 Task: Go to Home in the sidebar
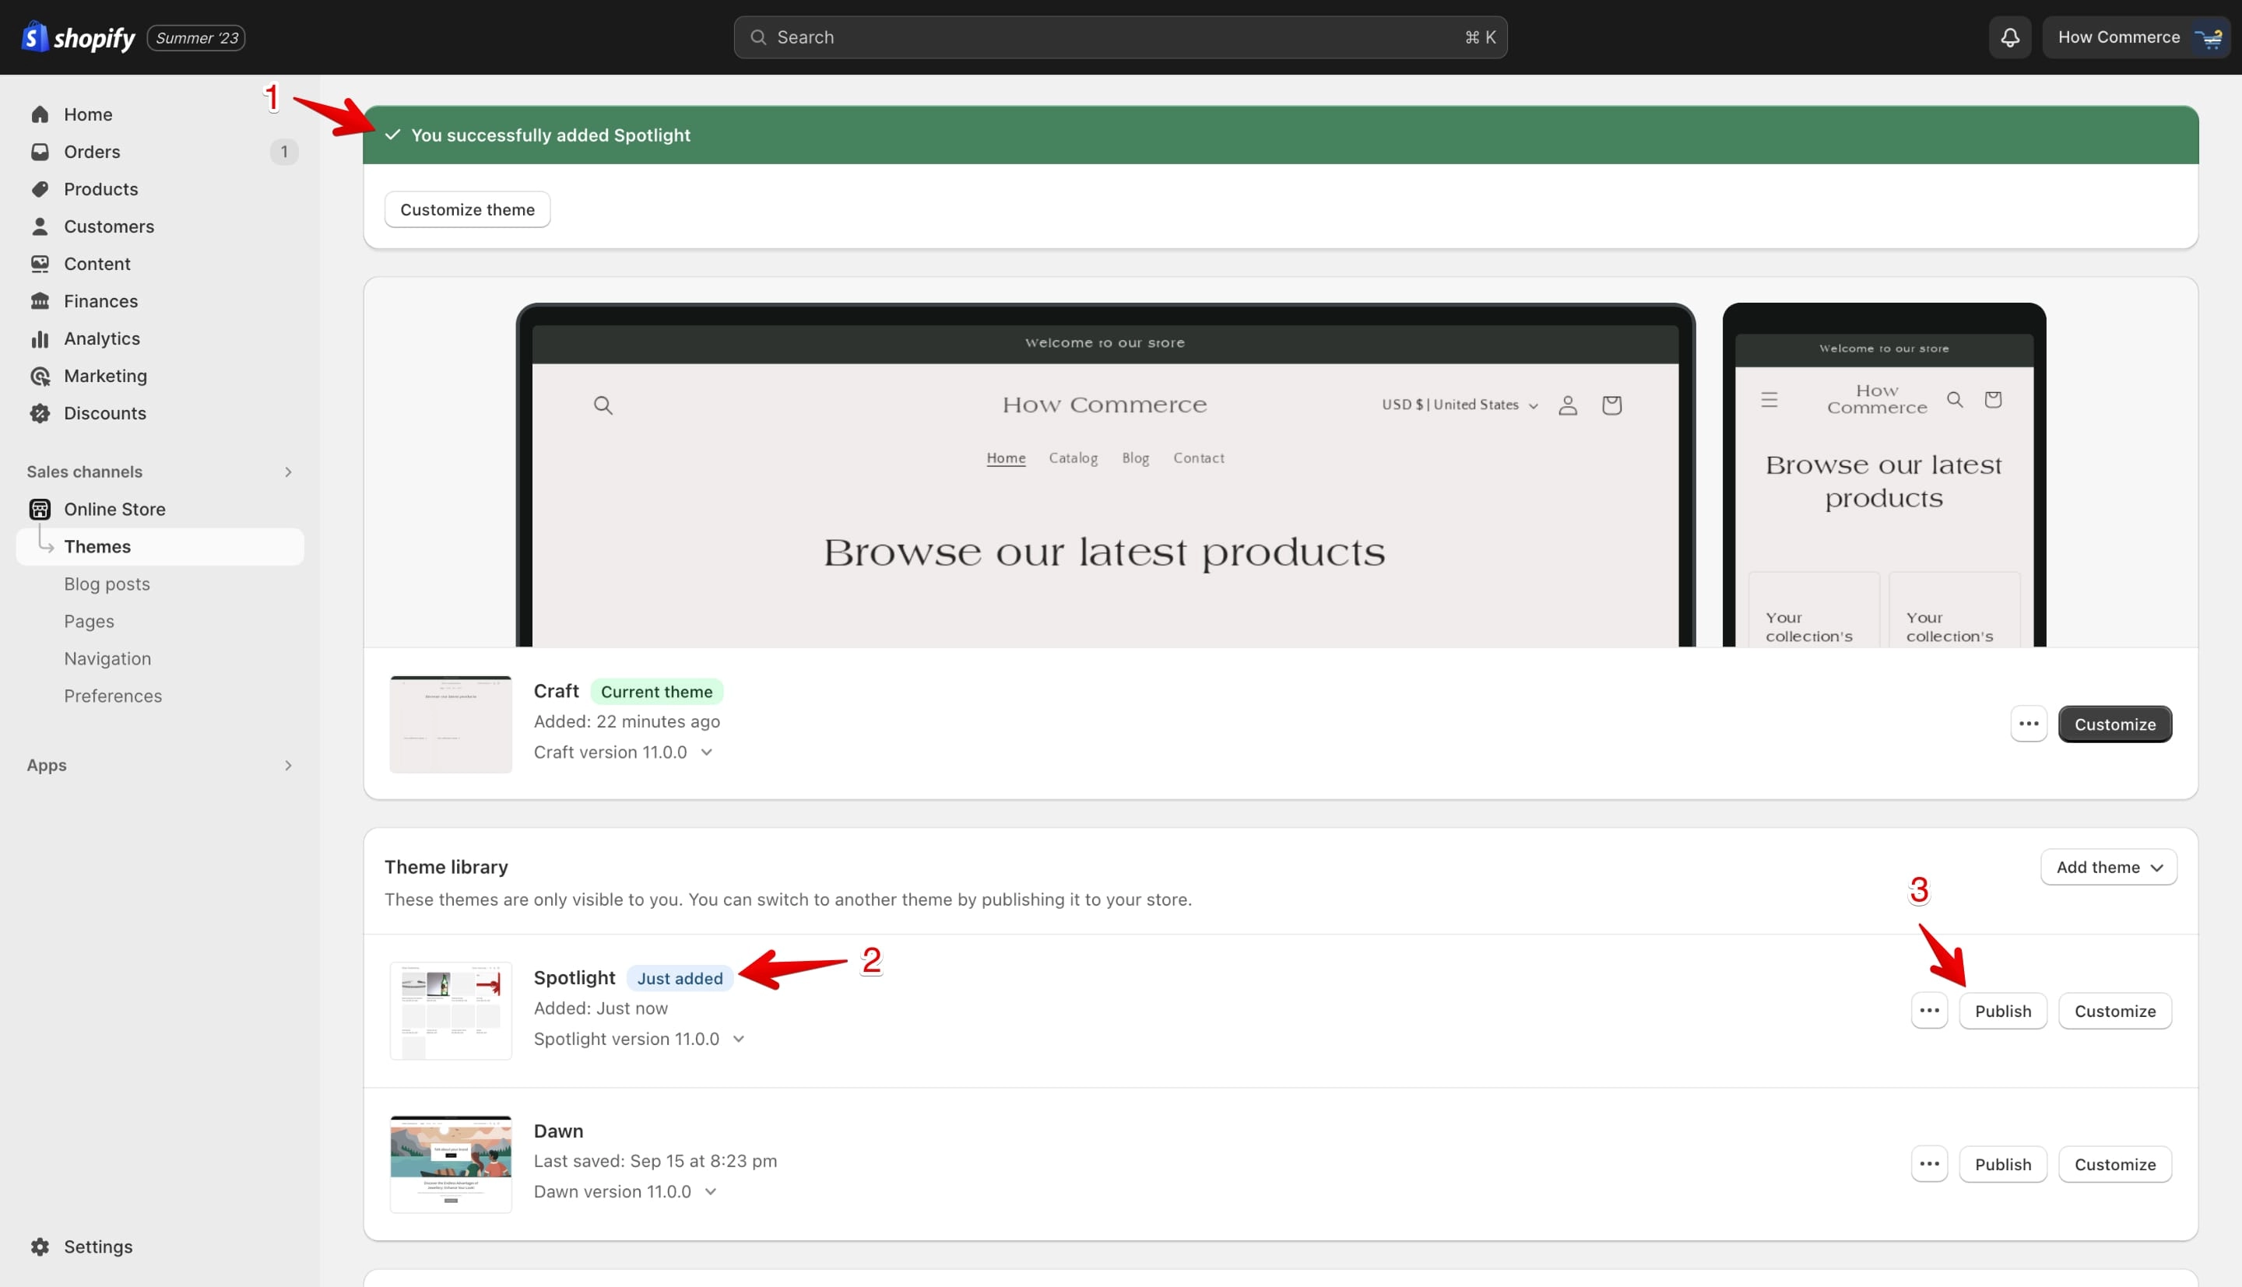[x=160, y=114]
